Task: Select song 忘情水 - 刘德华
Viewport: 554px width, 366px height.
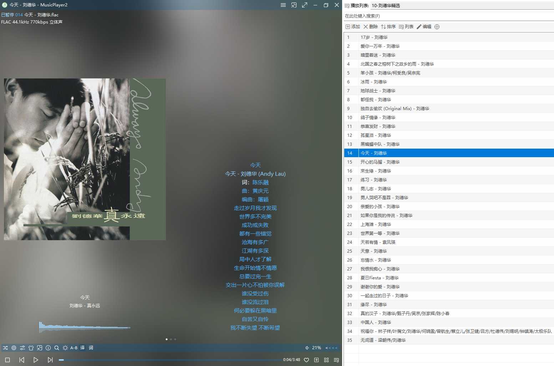Action: pos(449,260)
